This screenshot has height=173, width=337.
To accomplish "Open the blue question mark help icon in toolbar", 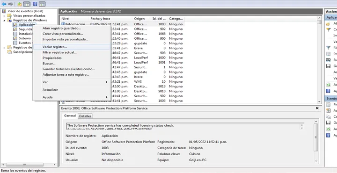I will pos(35,4).
